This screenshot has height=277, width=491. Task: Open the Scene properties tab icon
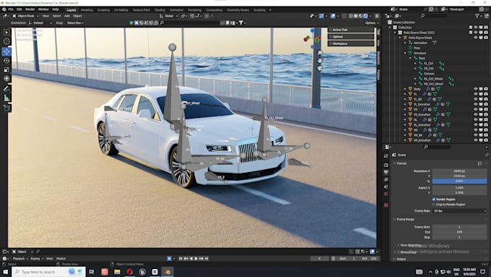pyautogui.click(x=386, y=187)
